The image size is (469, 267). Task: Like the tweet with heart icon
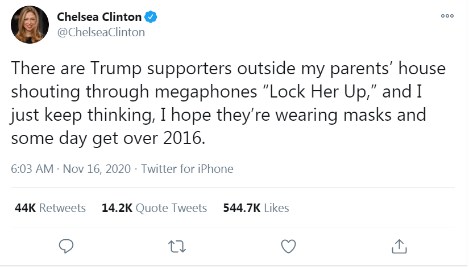tap(288, 247)
